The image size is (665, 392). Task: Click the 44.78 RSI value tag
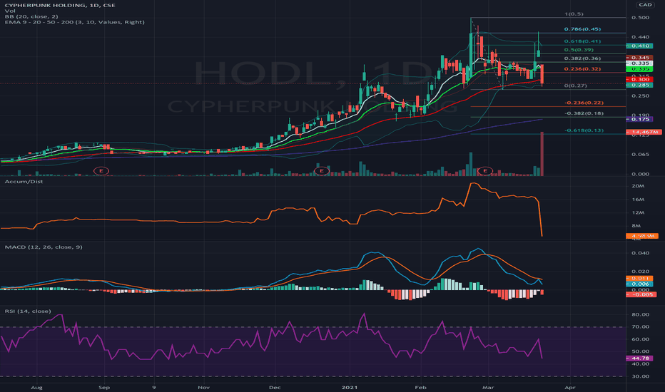639,359
